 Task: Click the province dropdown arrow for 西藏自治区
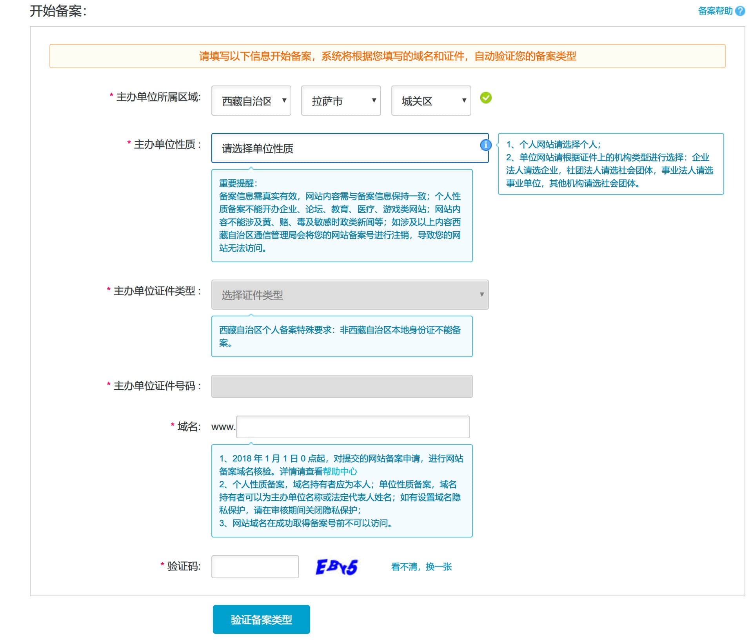pos(284,100)
